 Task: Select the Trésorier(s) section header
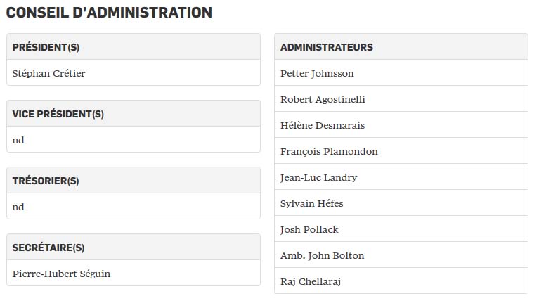pyautogui.click(x=46, y=181)
